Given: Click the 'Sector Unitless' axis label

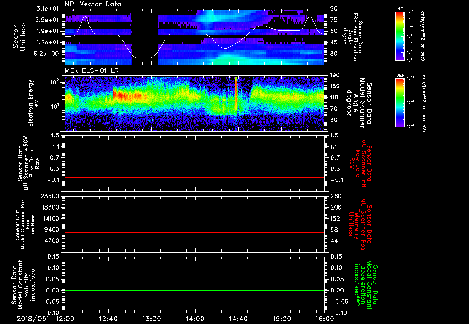Looking at the screenshot, I should tap(19, 37).
